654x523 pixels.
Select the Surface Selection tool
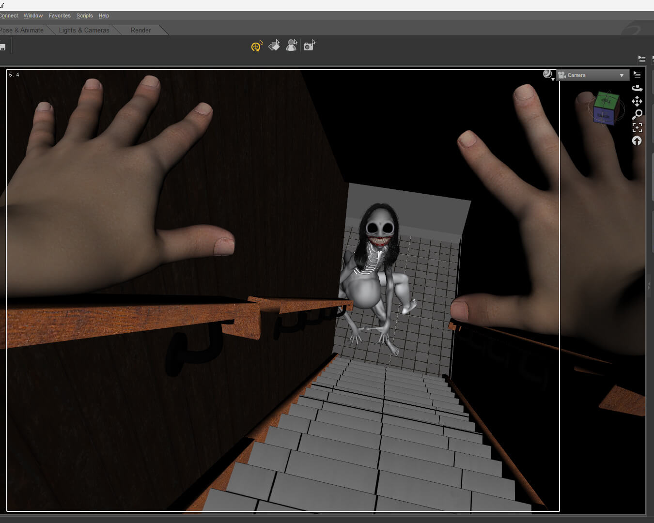(x=274, y=46)
